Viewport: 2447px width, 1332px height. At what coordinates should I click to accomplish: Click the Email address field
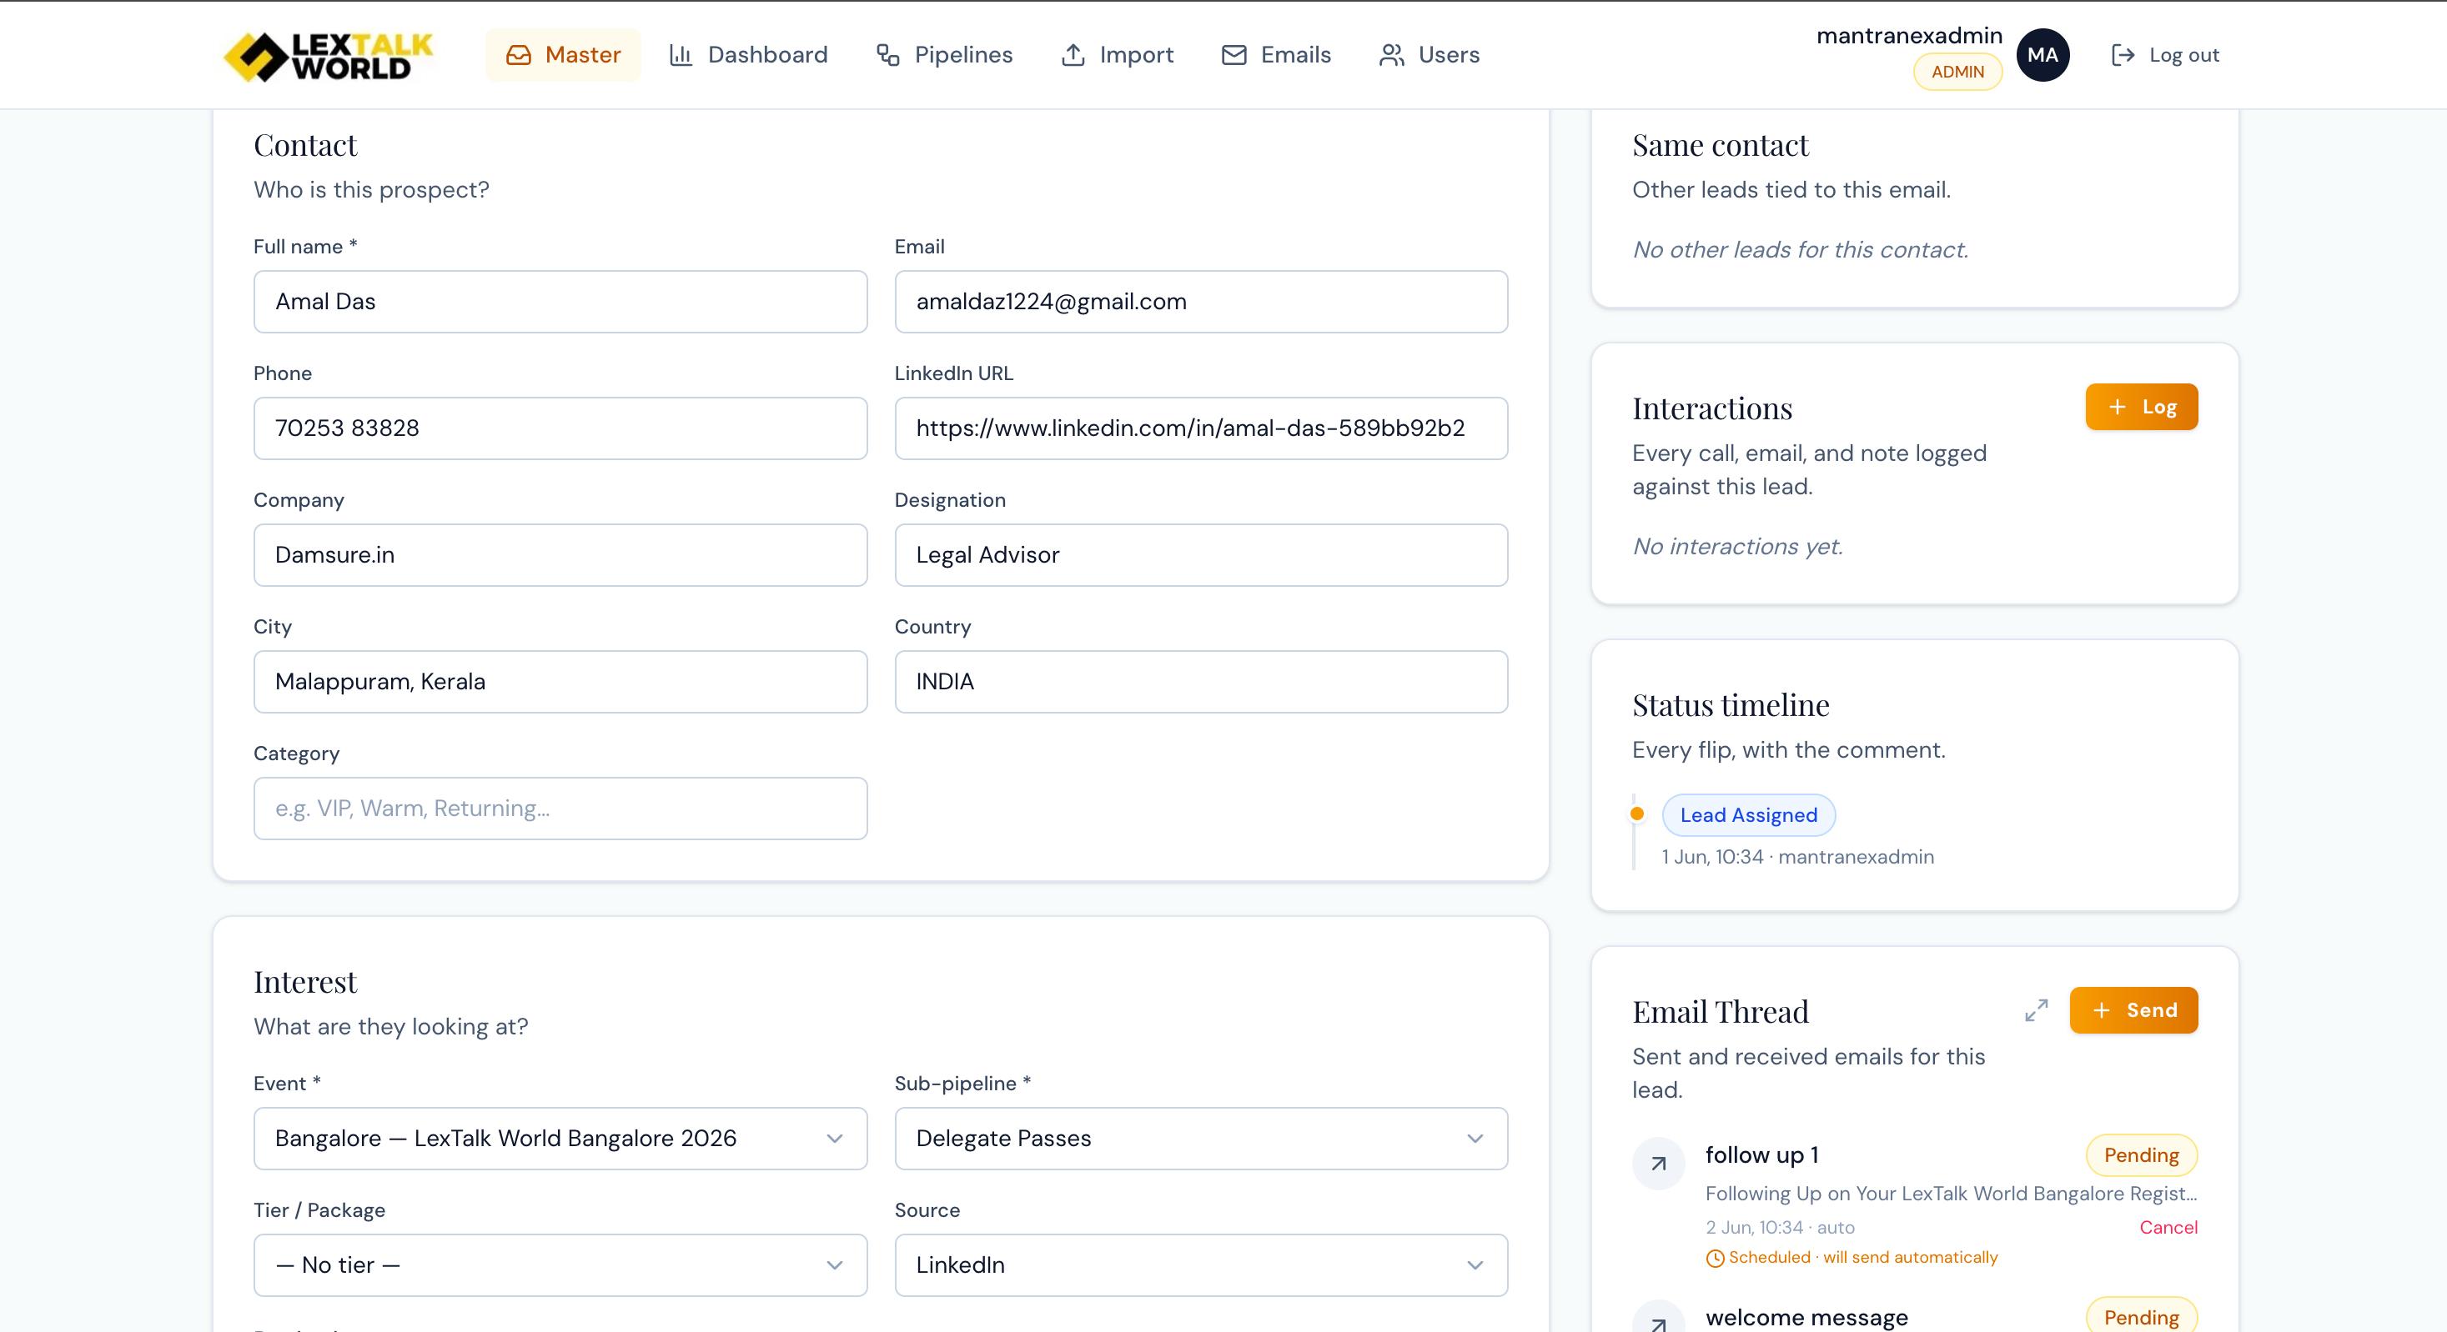[1201, 302]
